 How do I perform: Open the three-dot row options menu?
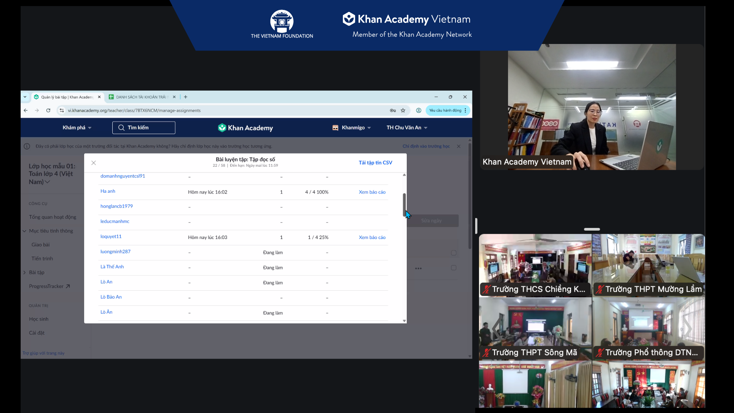419,268
